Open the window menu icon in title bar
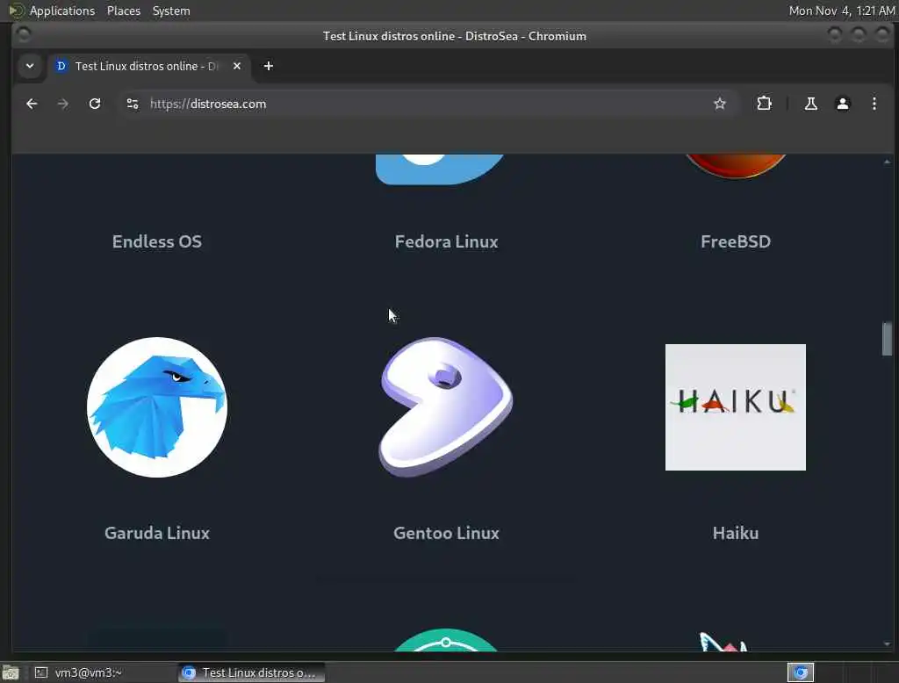Viewport: 899px width, 683px height. (24, 36)
